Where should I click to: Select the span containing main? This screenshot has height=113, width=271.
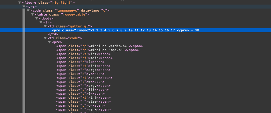pyautogui.click(x=85, y=58)
